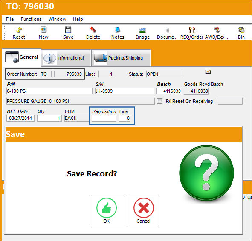Open the Image toolbar button

[143, 33]
